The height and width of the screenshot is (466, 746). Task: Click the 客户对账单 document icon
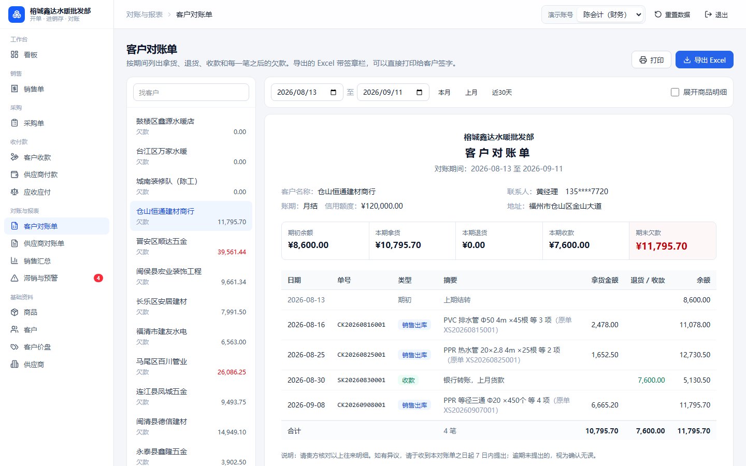click(15, 226)
